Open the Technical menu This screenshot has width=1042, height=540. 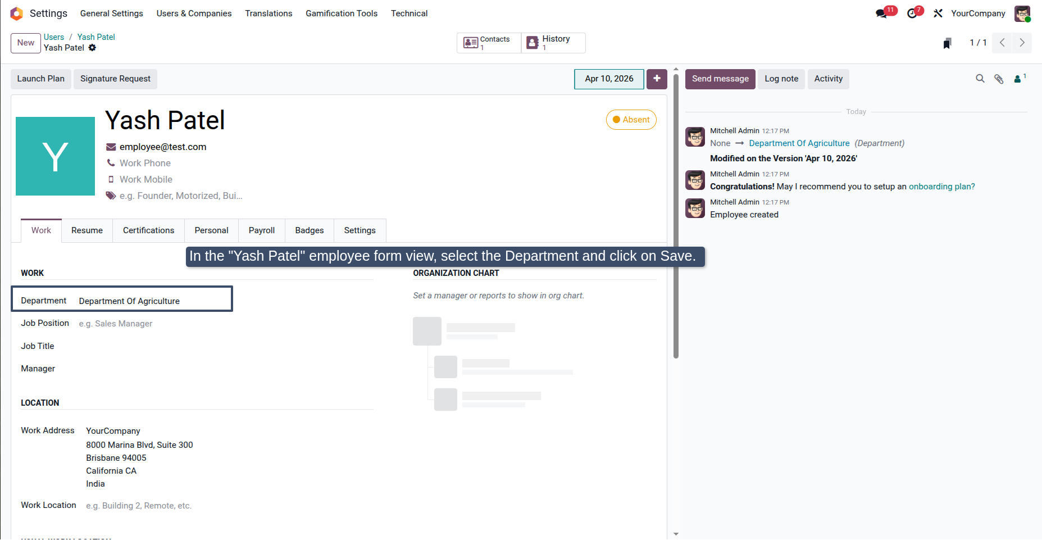click(409, 13)
